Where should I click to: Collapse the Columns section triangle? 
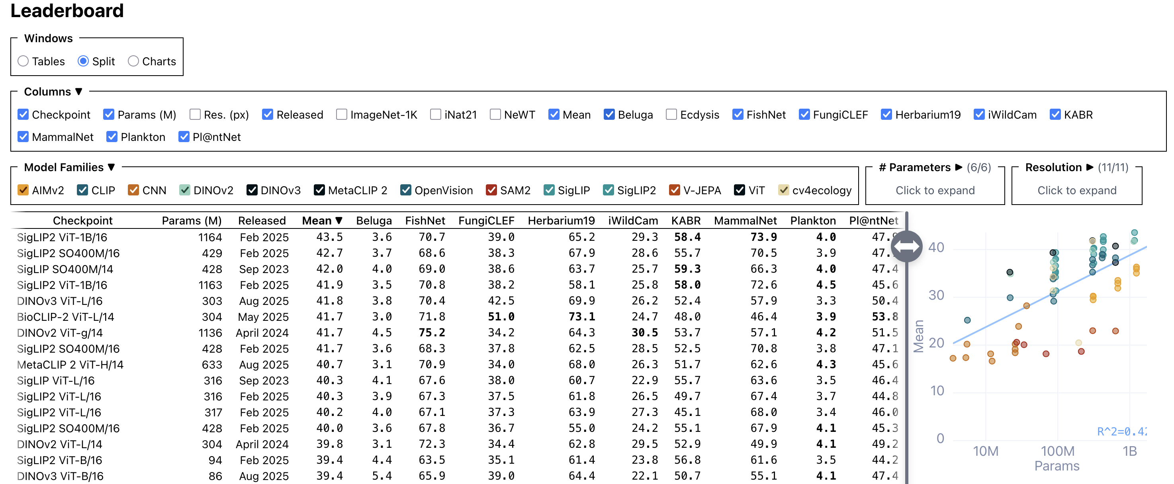[x=79, y=92]
